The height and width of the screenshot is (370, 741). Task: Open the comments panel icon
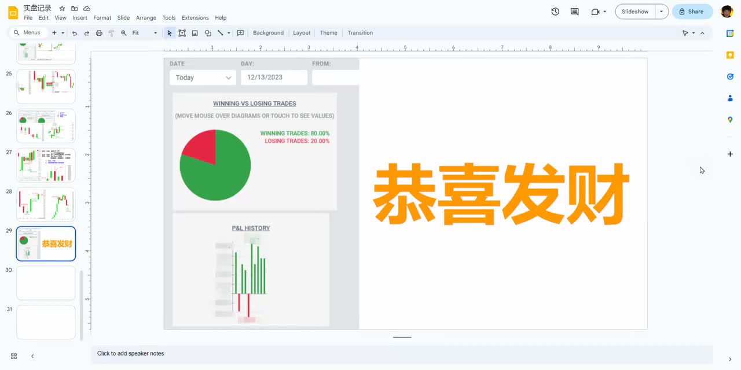574,12
